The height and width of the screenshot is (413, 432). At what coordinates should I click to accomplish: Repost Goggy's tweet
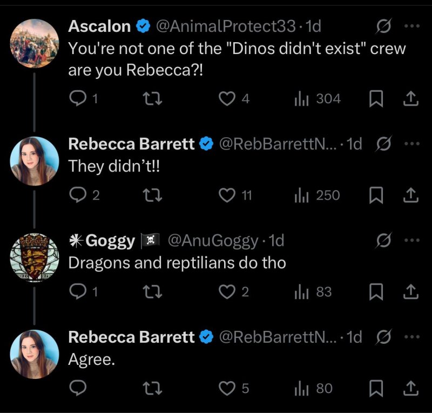(154, 292)
